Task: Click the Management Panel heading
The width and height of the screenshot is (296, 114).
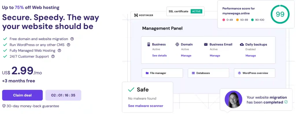Action: coord(162,28)
